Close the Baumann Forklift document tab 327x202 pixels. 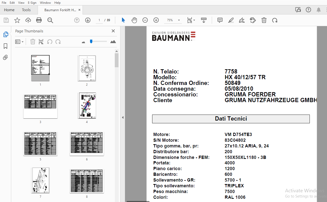click(x=79, y=10)
